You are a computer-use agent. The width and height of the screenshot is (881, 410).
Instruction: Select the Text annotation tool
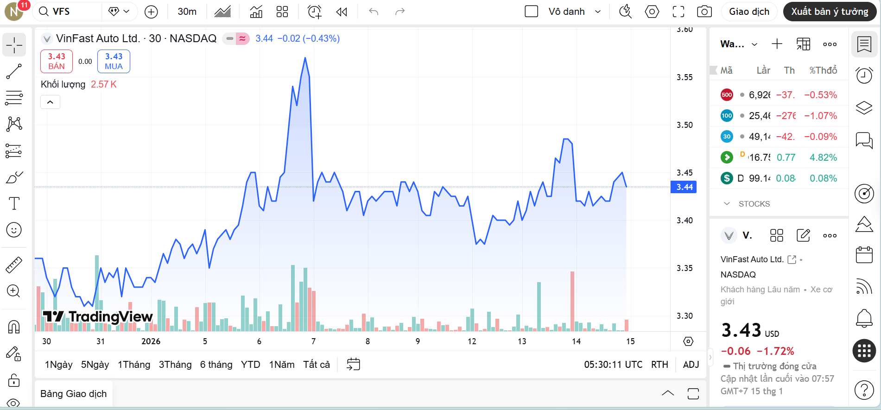click(14, 203)
